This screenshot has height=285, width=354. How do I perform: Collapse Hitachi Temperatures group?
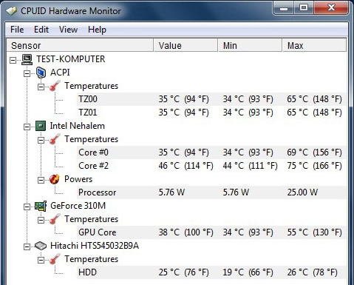click(41, 260)
